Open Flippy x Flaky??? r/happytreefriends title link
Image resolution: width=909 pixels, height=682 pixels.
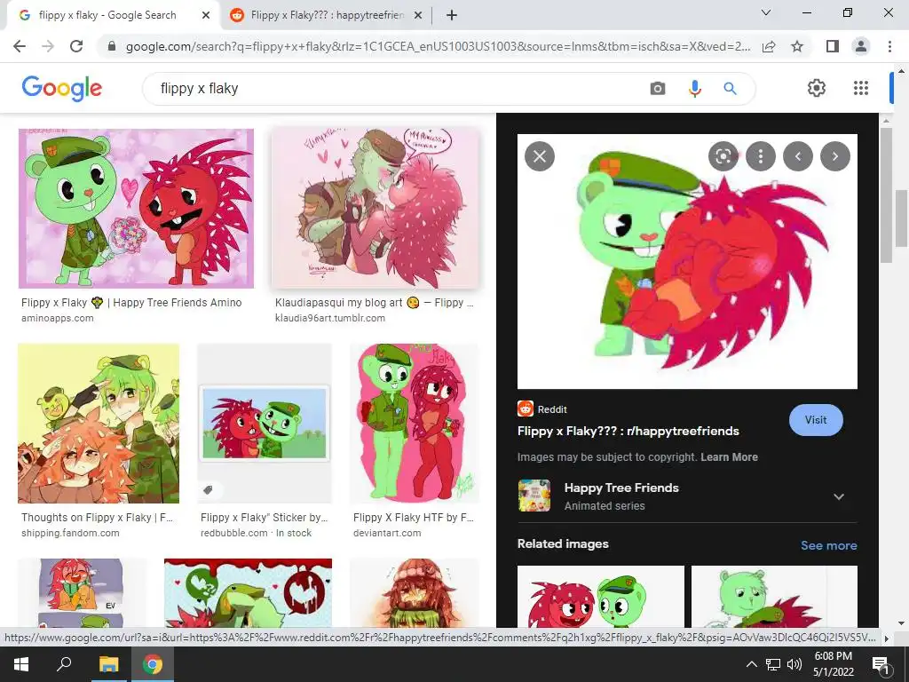pyautogui.click(x=628, y=431)
